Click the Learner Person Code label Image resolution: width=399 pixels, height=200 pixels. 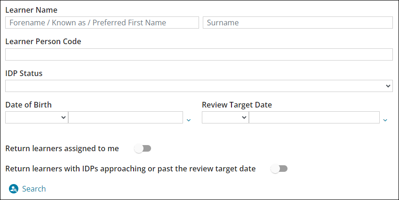tap(43, 41)
